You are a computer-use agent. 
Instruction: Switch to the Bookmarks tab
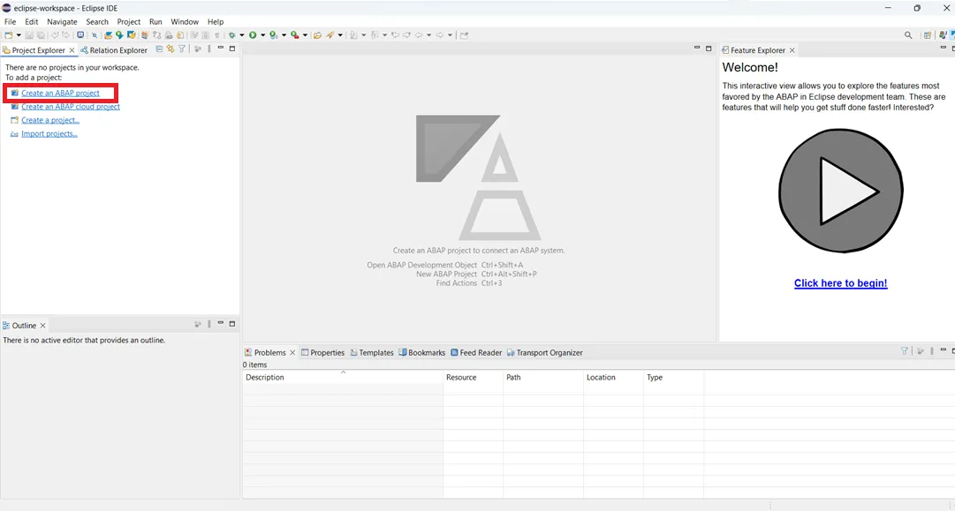tap(422, 353)
